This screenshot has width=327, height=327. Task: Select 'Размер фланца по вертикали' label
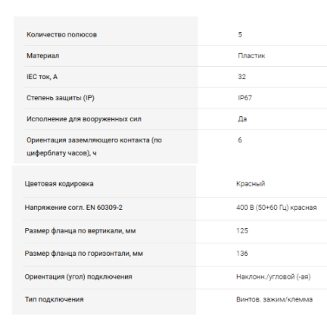(x=80, y=231)
